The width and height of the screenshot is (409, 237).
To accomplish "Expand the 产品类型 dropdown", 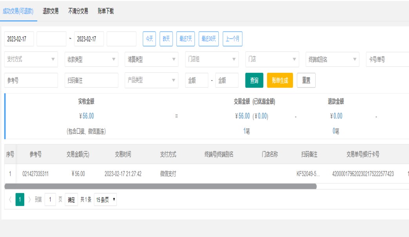I will tap(151, 80).
